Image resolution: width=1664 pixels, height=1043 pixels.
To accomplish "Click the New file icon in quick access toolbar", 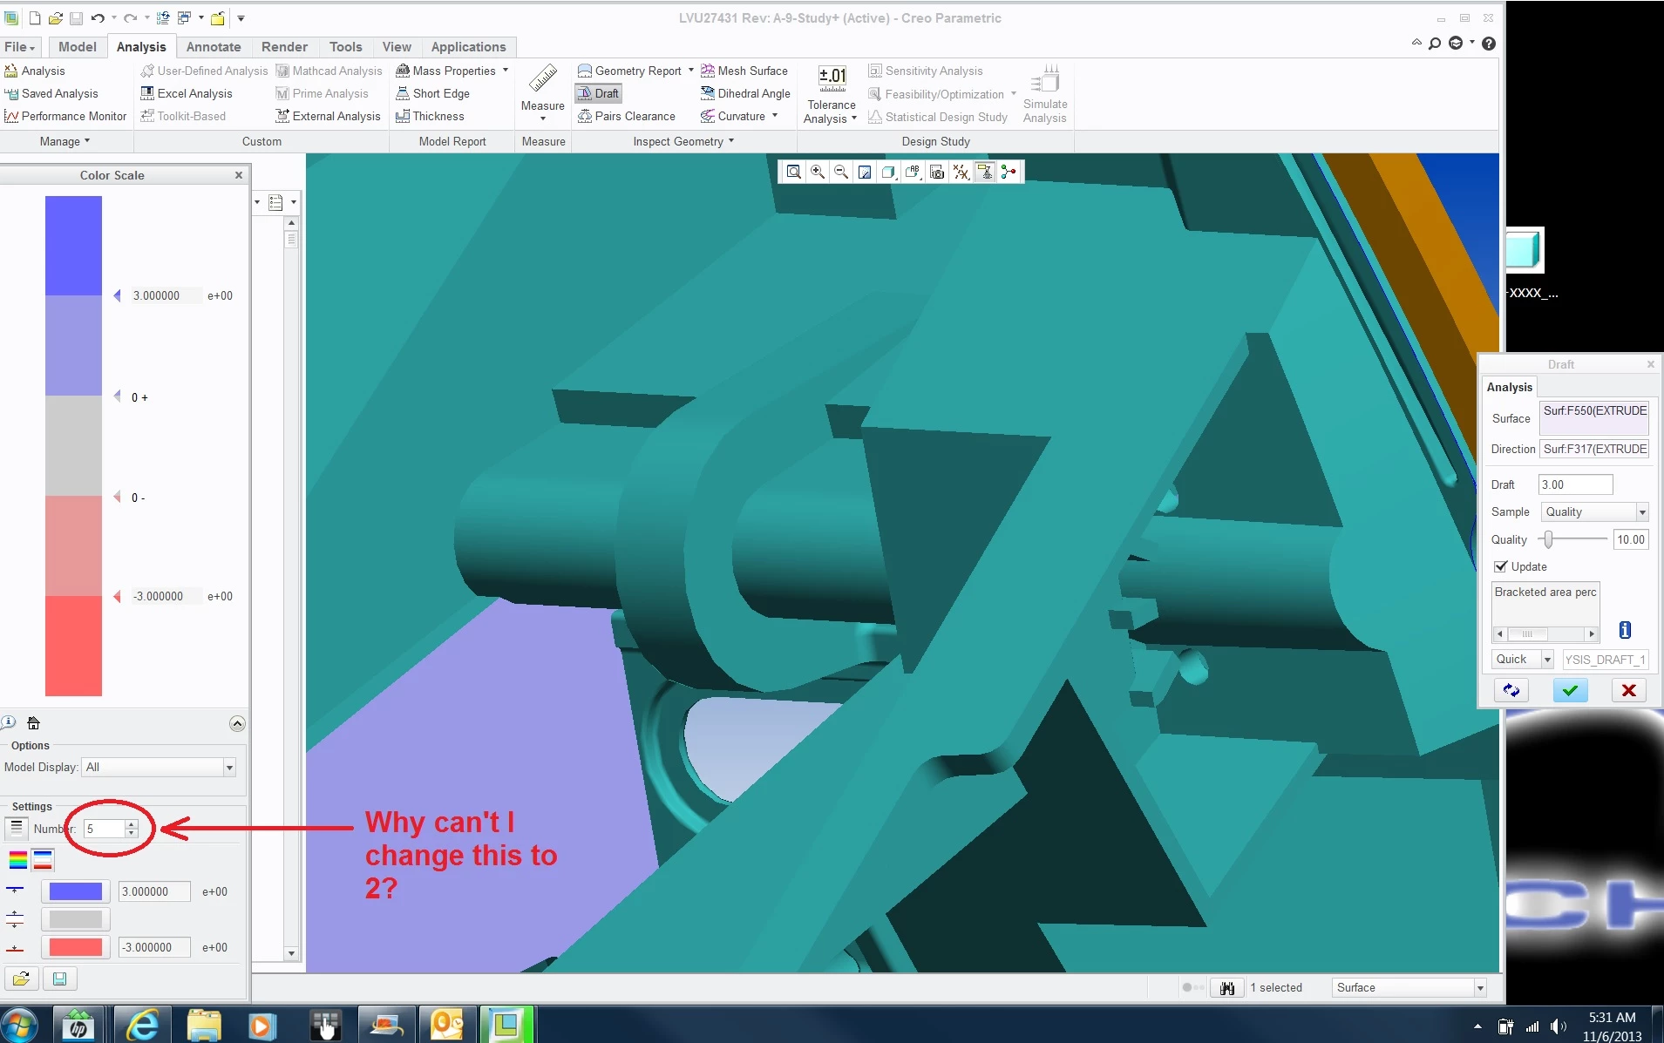I will (35, 17).
